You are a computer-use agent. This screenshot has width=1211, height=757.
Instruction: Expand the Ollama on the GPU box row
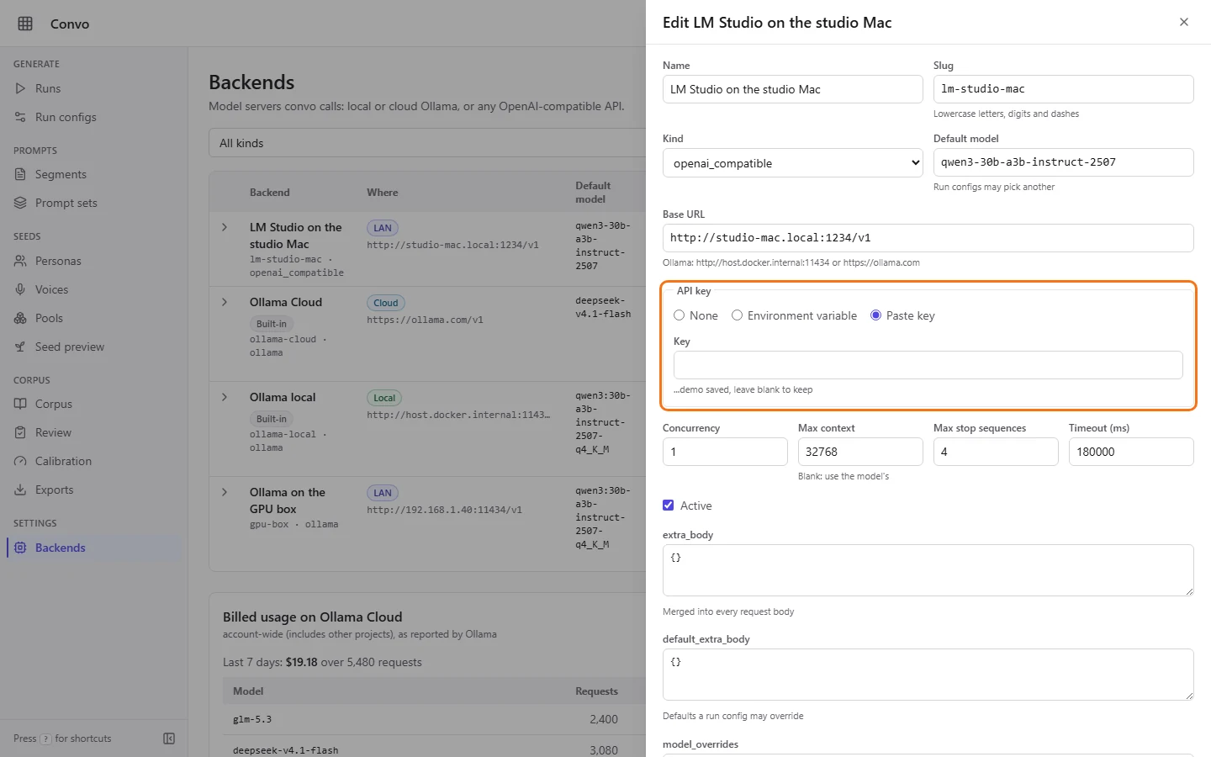pyautogui.click(x=225, y=492)
